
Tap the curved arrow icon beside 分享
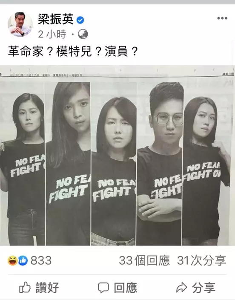(181, 287)
